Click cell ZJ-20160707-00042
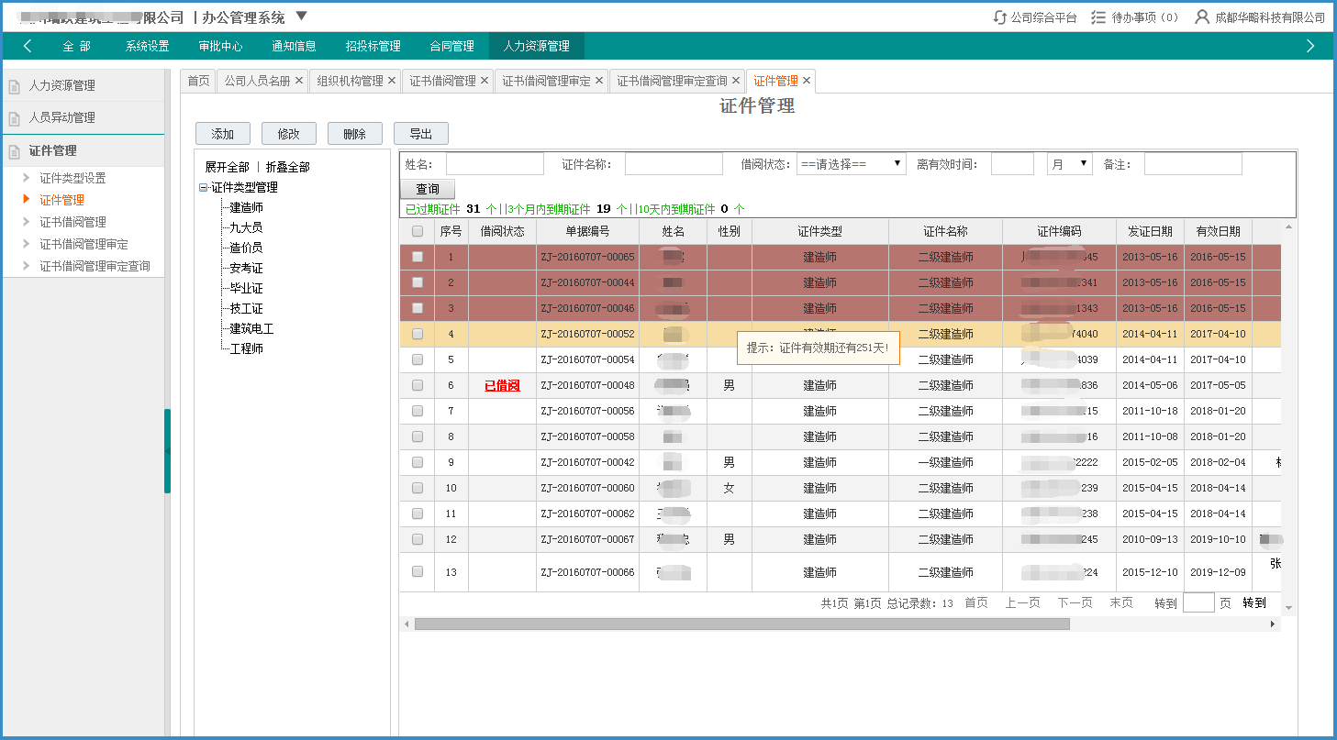 click(587, 462)
